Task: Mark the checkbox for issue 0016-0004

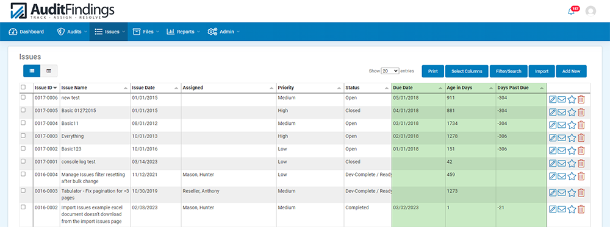Action: pos(23,174)
